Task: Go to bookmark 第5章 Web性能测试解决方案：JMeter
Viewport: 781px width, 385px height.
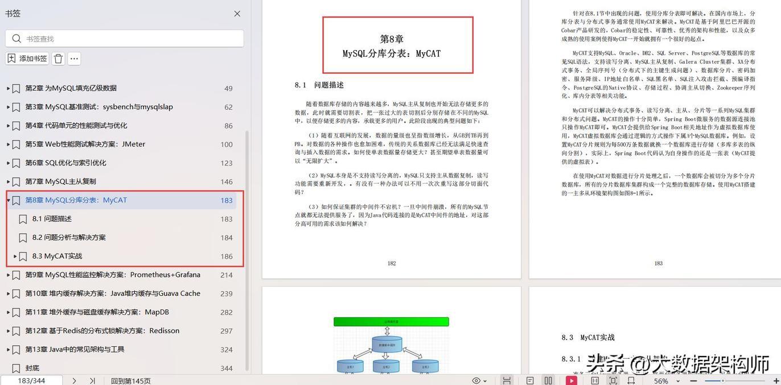Action: 85,144
